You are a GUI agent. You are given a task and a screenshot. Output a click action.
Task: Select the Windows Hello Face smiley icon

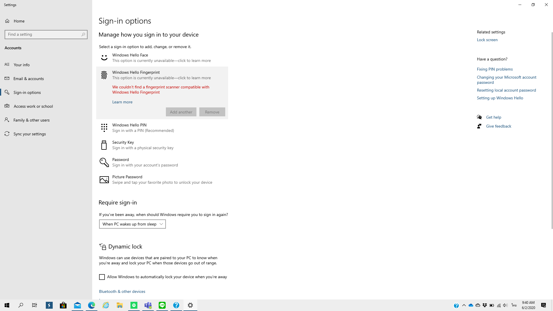point(104,58)
